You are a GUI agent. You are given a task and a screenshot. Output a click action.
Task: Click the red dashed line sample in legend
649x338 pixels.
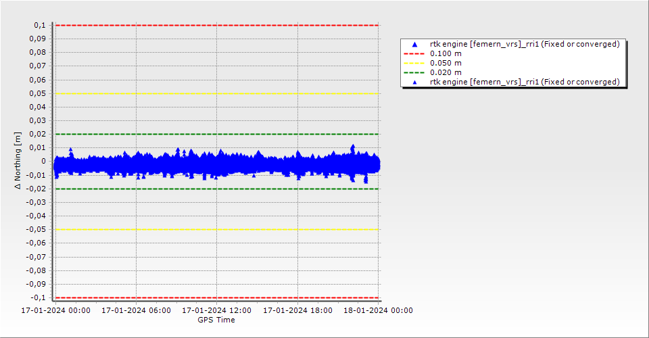pyautogui.click(x=415, y=53)
